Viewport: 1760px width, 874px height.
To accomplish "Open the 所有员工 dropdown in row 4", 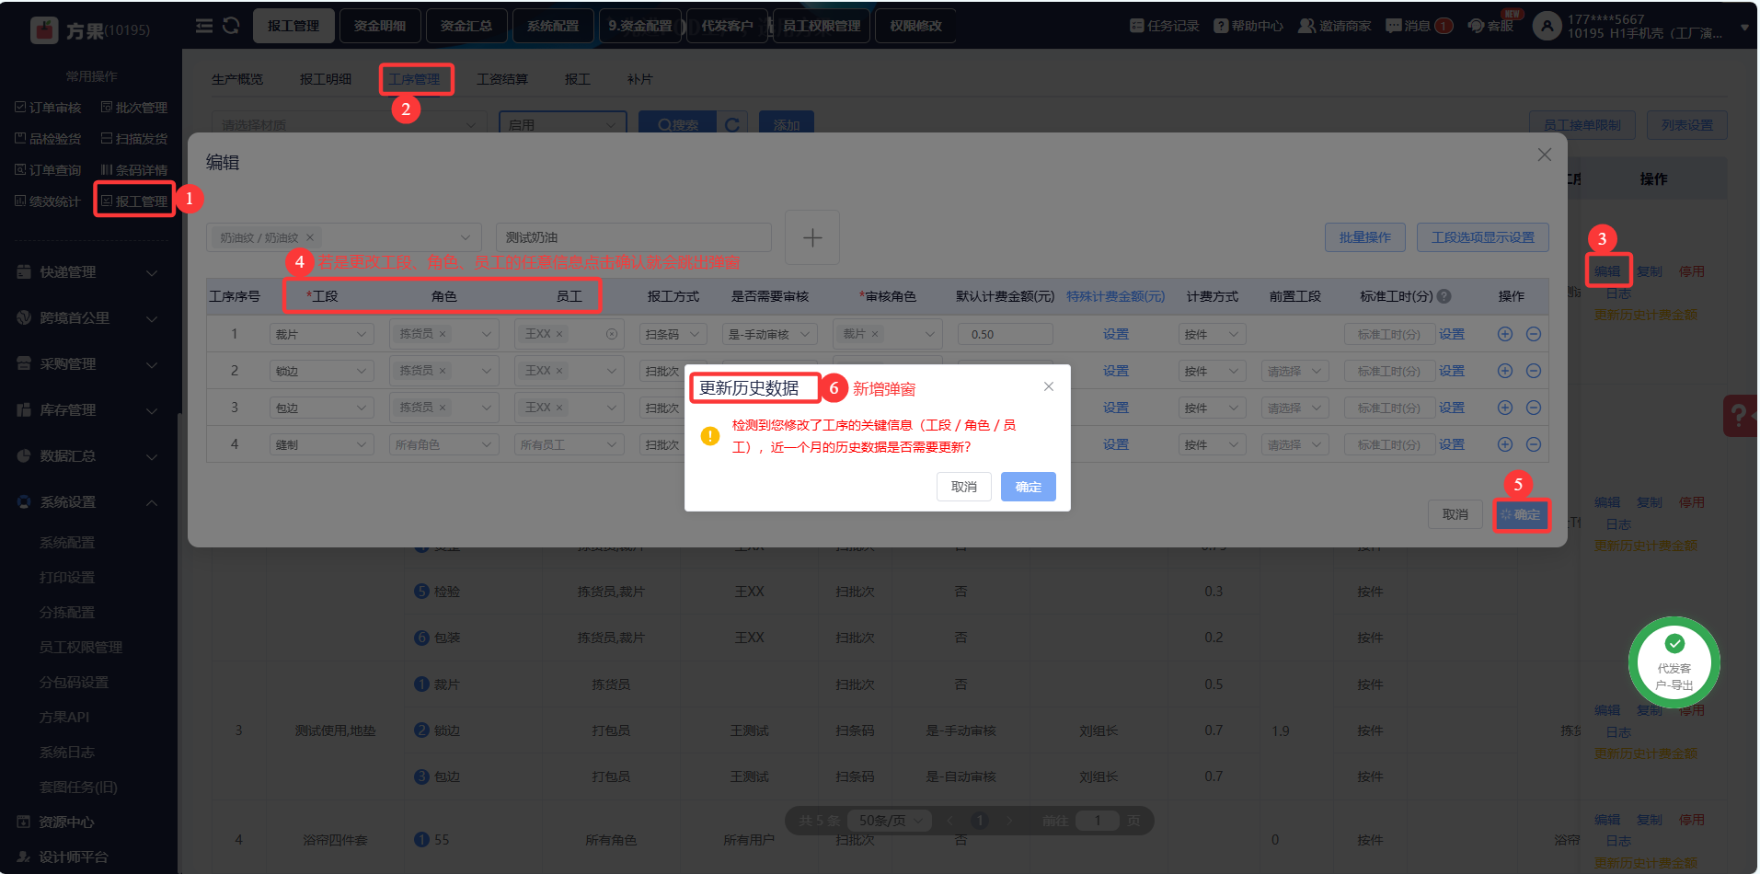I will pos(569,444).
